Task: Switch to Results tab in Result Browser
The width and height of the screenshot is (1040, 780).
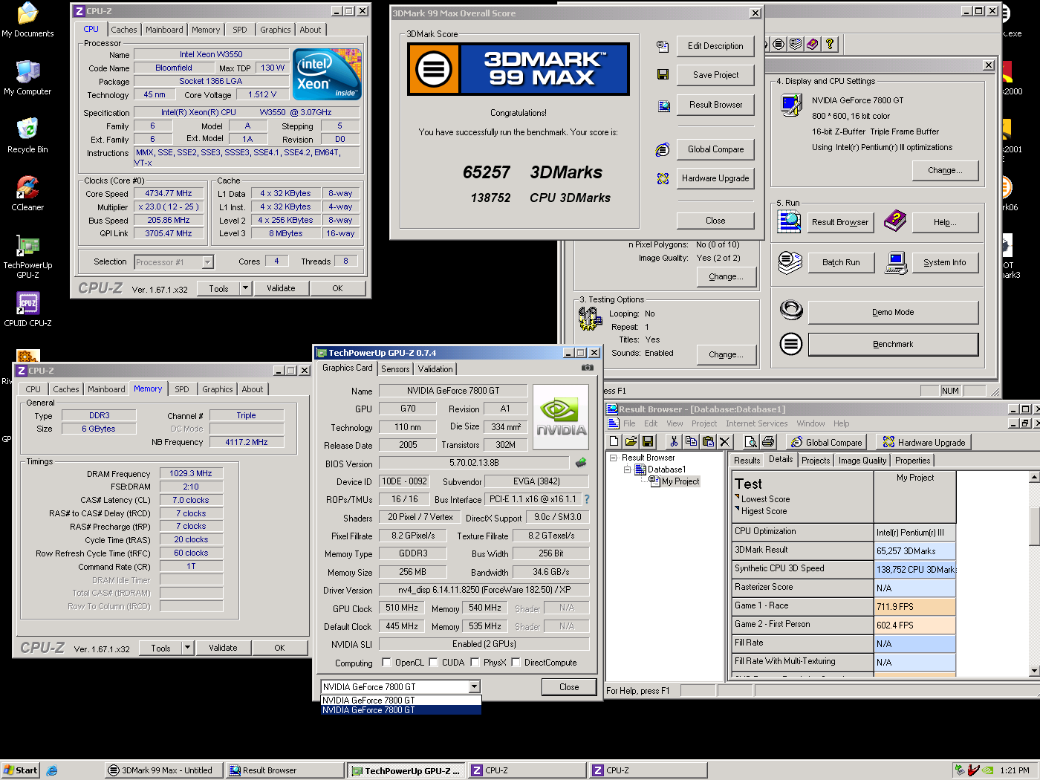Action: pyautogui.click(x=747, y=461)
